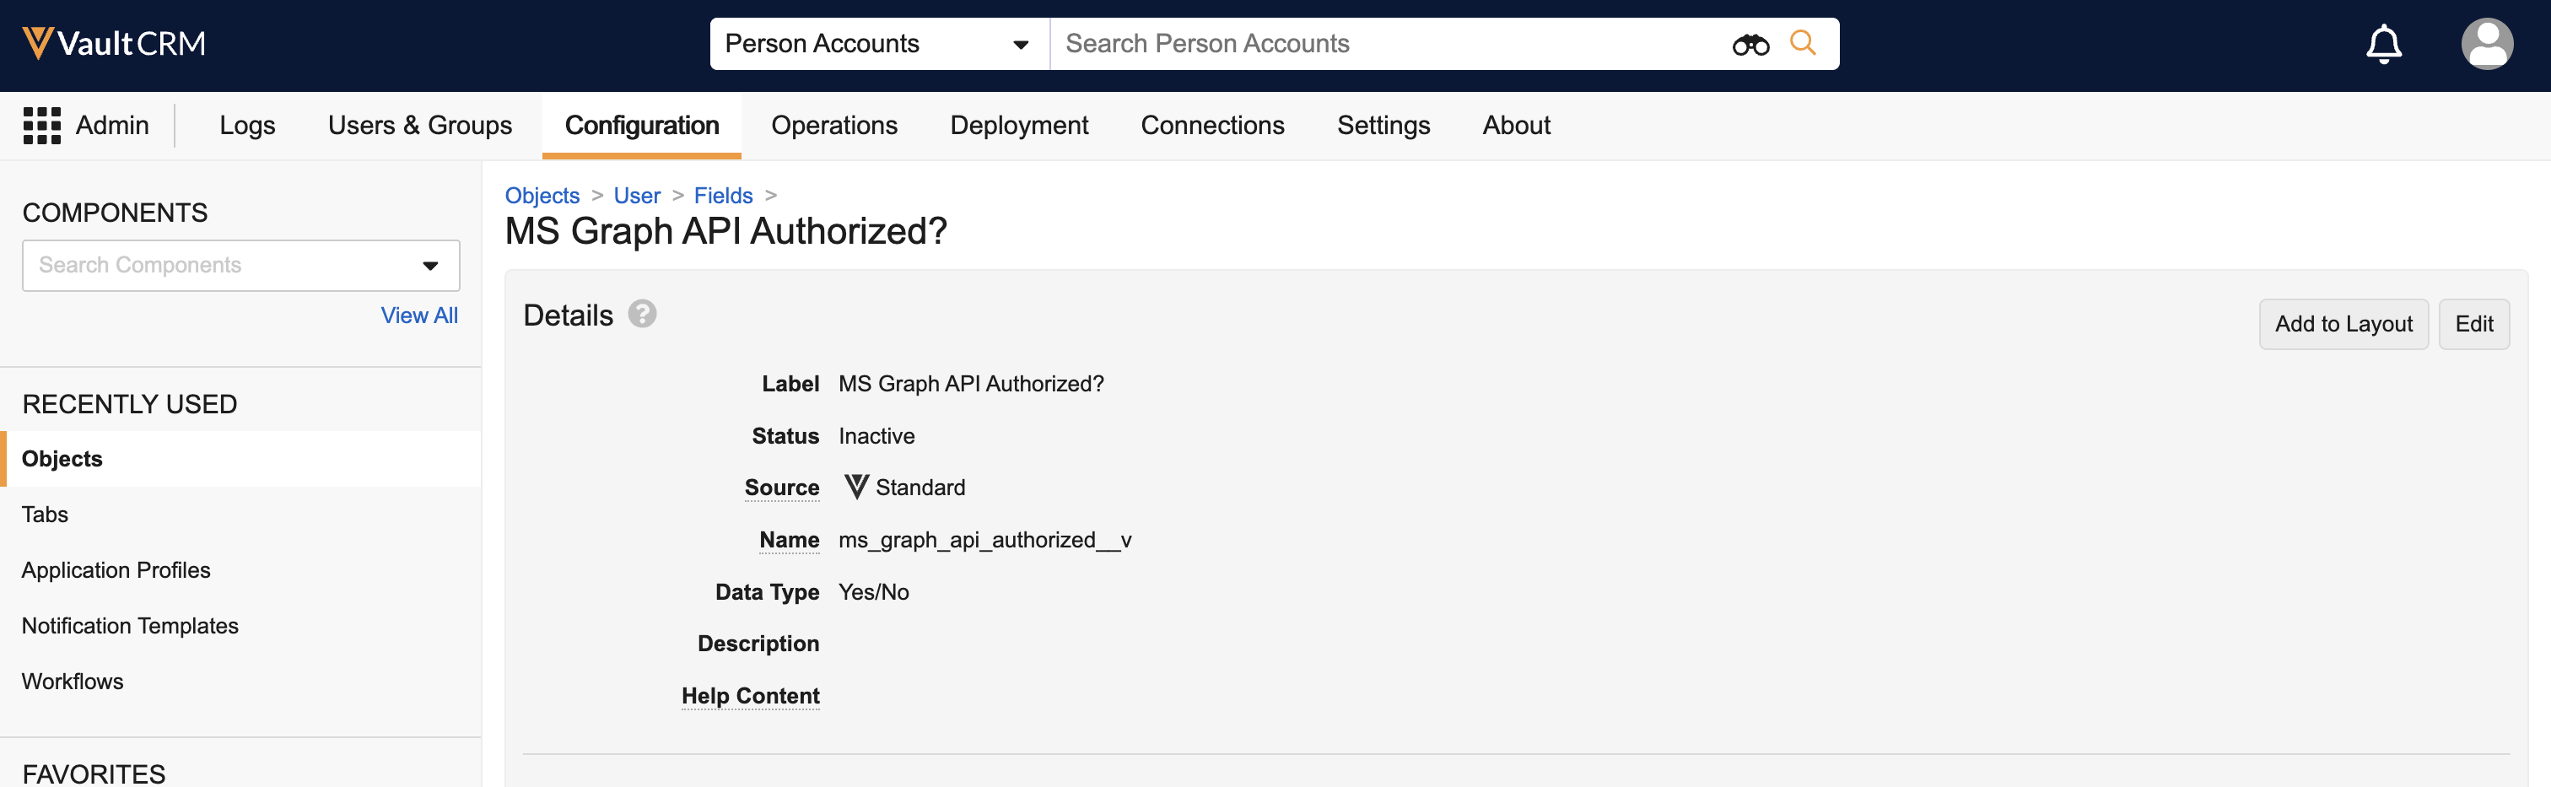The height and width of the screenshot is (787, 2551).
Task: Click the orange magnifier search icon
Action: click(1803, 44)
